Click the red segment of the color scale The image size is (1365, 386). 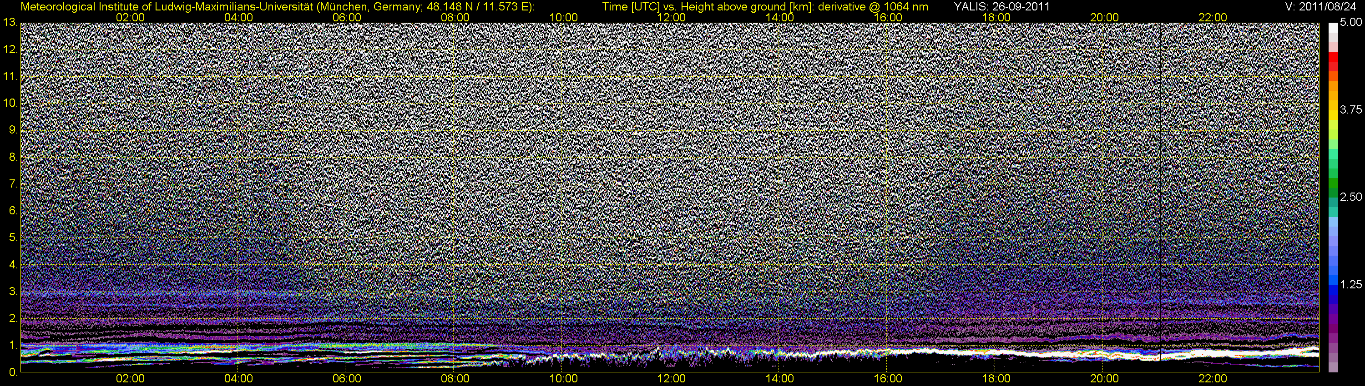pyautogui.click(x=1333, y=58)
